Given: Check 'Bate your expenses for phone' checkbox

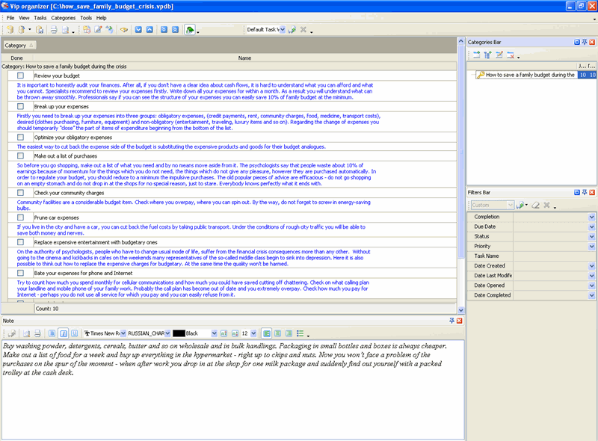Looking at the screenshot, I should [x=21, y=273].
